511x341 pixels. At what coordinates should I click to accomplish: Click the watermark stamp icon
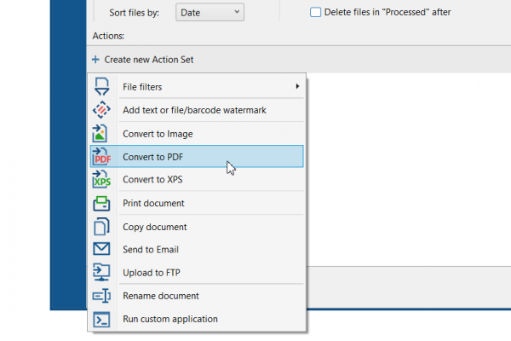click(101, 110)
